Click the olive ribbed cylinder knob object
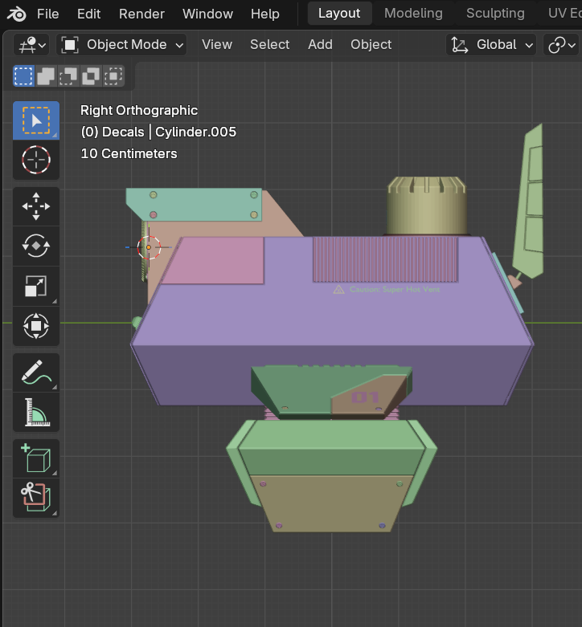Image resolution: width=582 pixels, height=627 pixels. pos(427,206)
